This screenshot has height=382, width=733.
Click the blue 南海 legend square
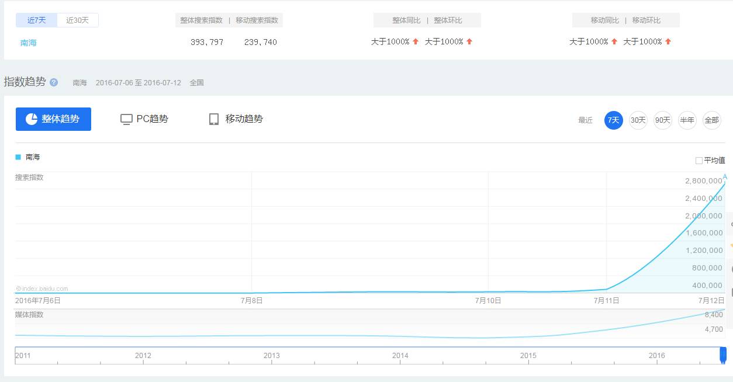(x=18, y=157)
